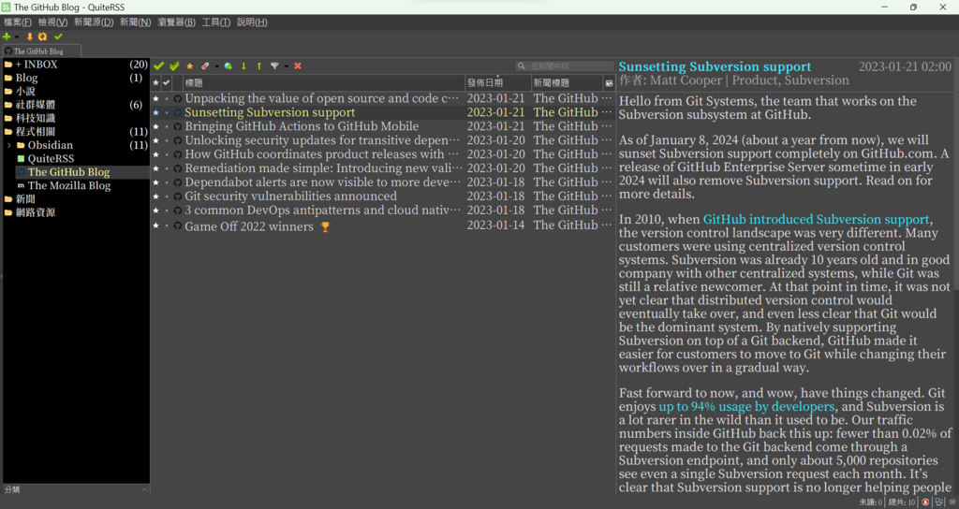Image resolution: width=959 pixels, height=509 pixels.
Task: Sort by the 標題 column header
Action: pyautogui.click(x=324, y=82)
